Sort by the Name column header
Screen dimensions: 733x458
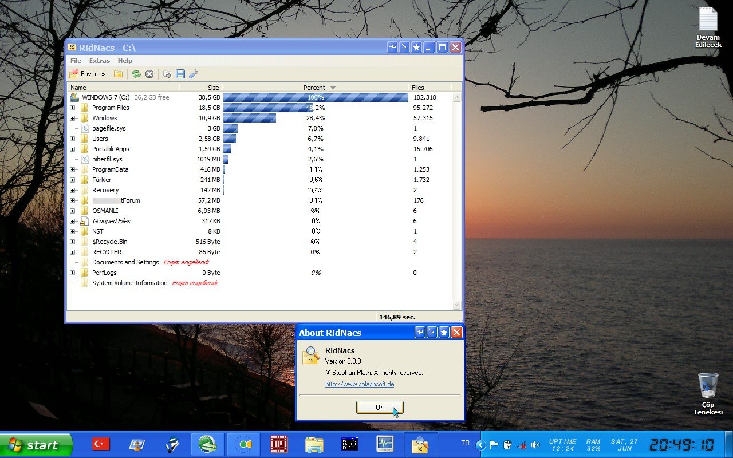(123, 88)
